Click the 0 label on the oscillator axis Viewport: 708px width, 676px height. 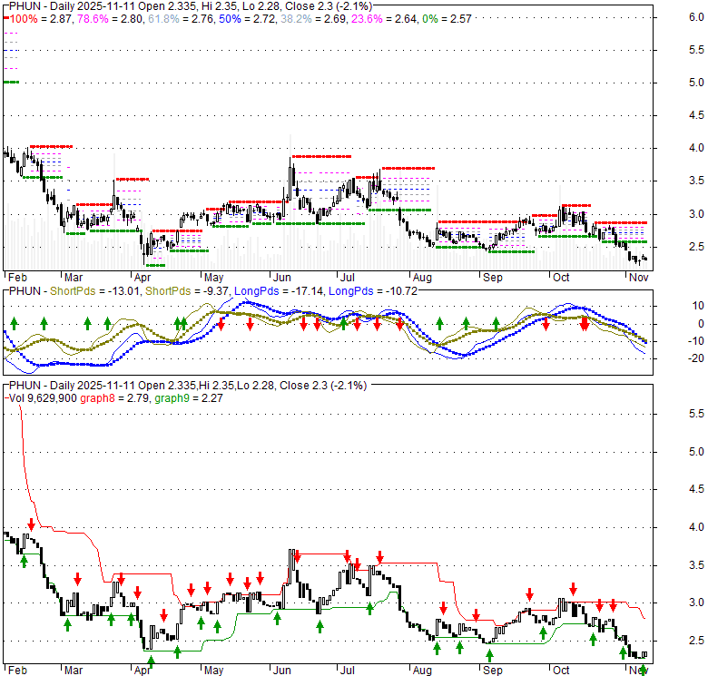[701, 324]
